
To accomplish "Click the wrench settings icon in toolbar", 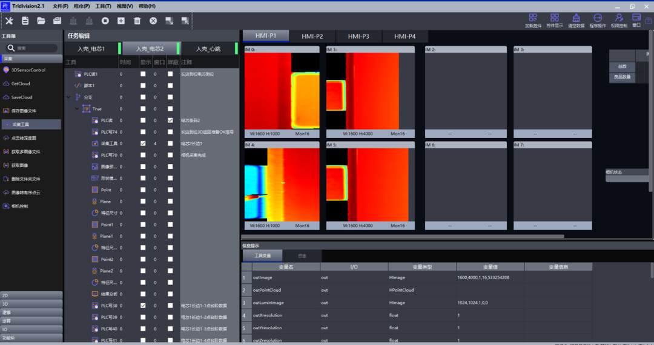I will (x=9, y=21).
